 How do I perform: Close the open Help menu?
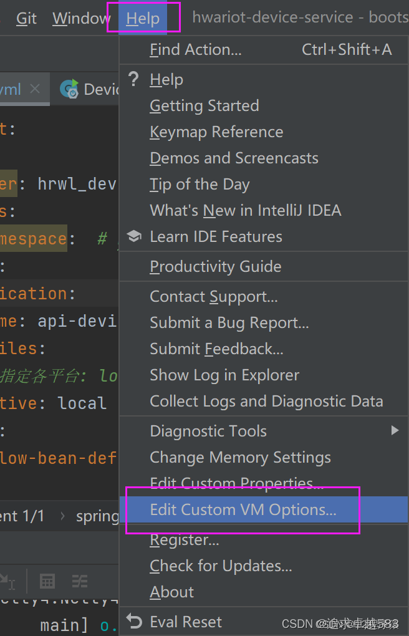[x=143, y=18]
